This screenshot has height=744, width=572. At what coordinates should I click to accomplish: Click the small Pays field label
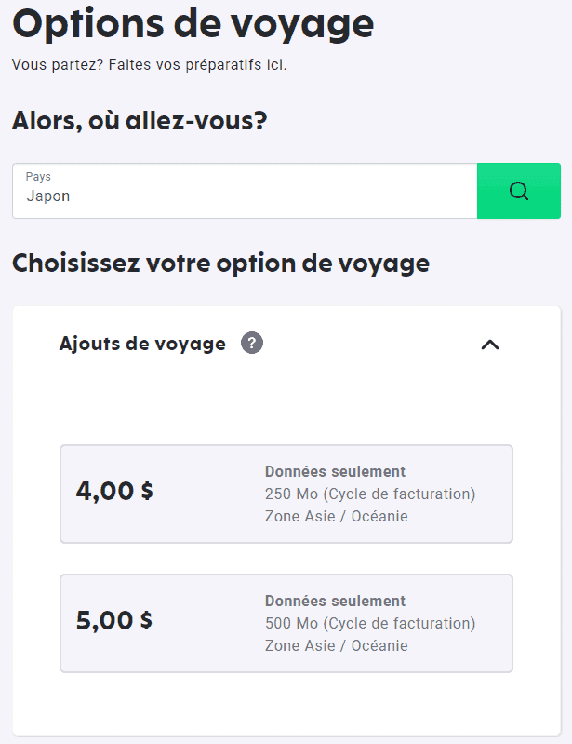(38, 176)
